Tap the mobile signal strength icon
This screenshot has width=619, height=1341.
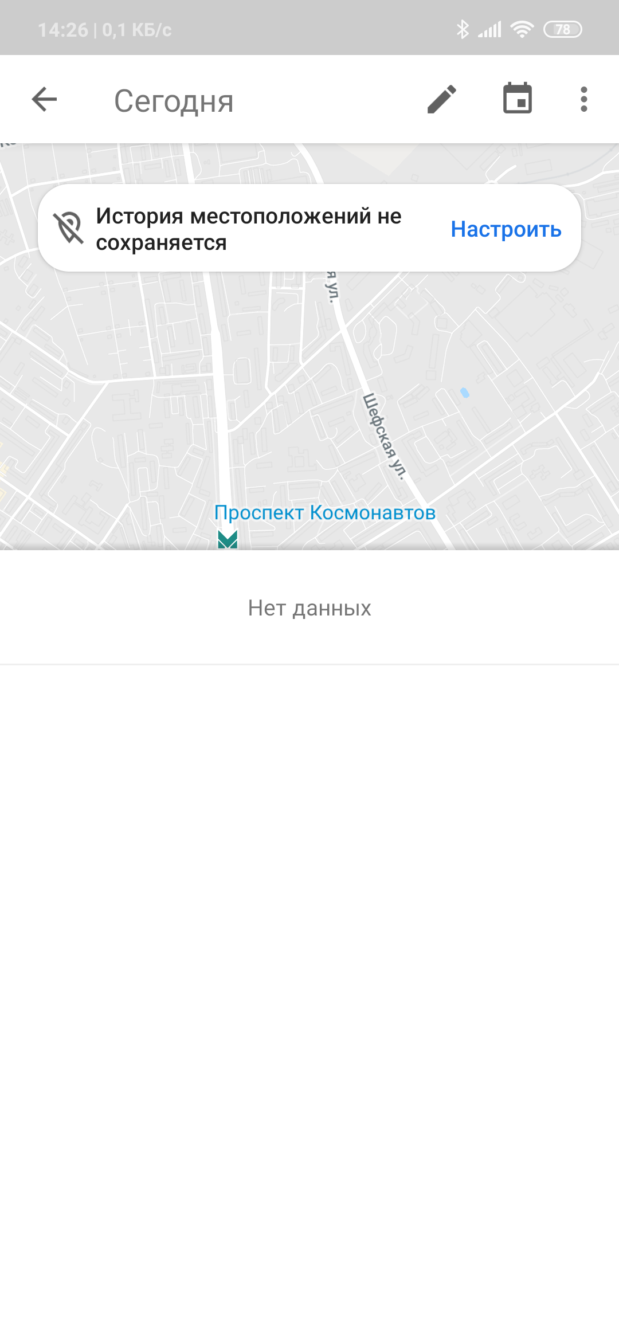pos(490,29)
